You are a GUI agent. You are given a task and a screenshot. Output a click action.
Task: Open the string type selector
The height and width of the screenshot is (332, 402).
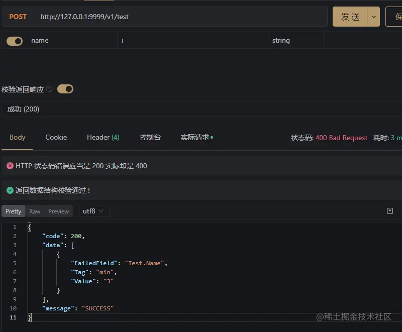click(x=295, y=41)
